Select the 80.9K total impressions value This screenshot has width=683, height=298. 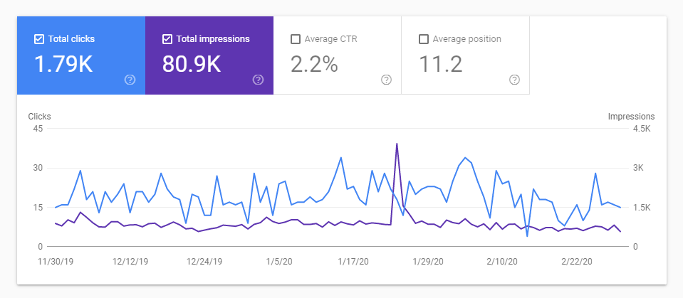point(192,64)
